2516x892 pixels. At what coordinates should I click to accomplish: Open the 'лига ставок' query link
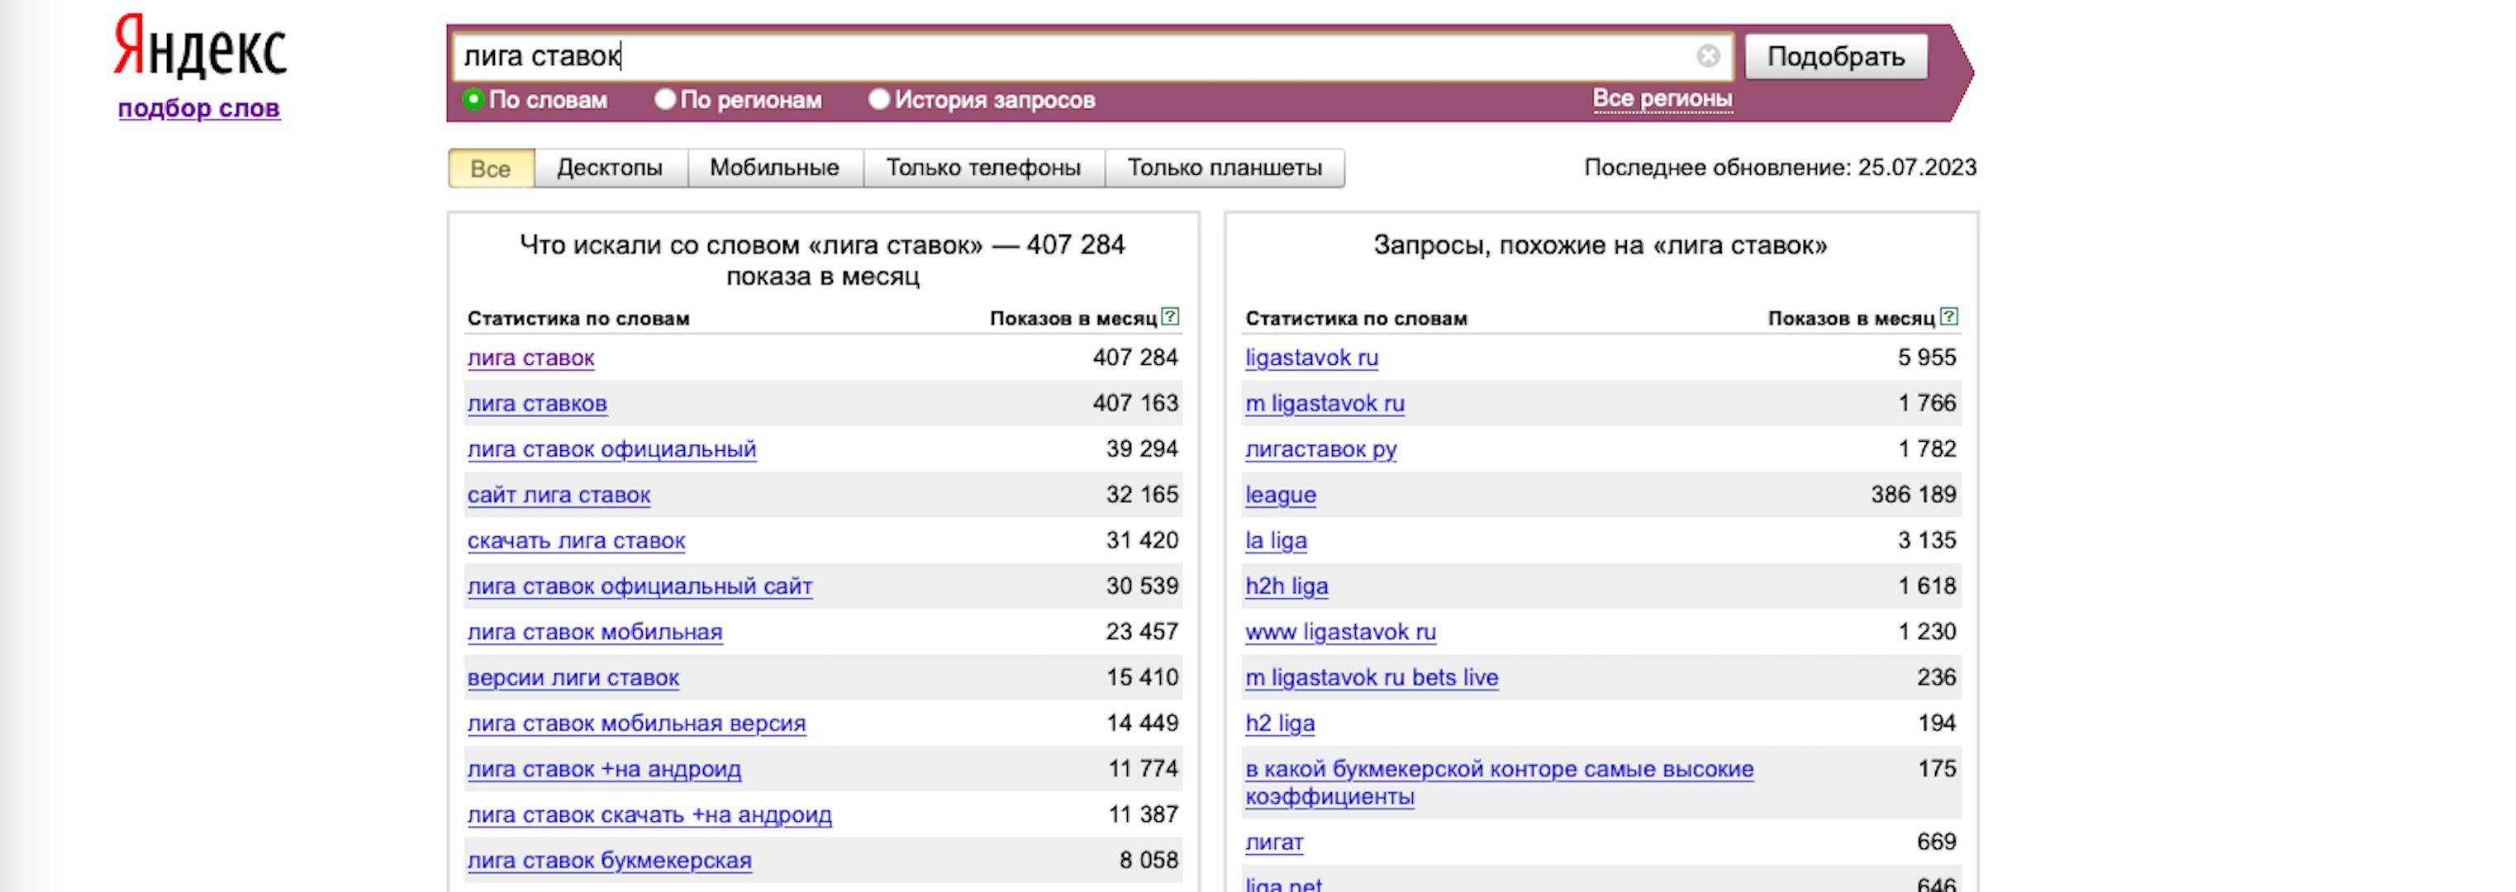click(530, 358)
